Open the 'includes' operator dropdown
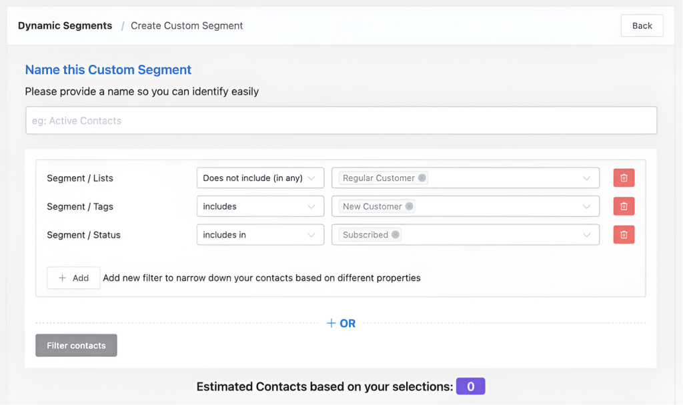This screenshot has width=683, height=405. pyautogui.click(x=260, y=207)
